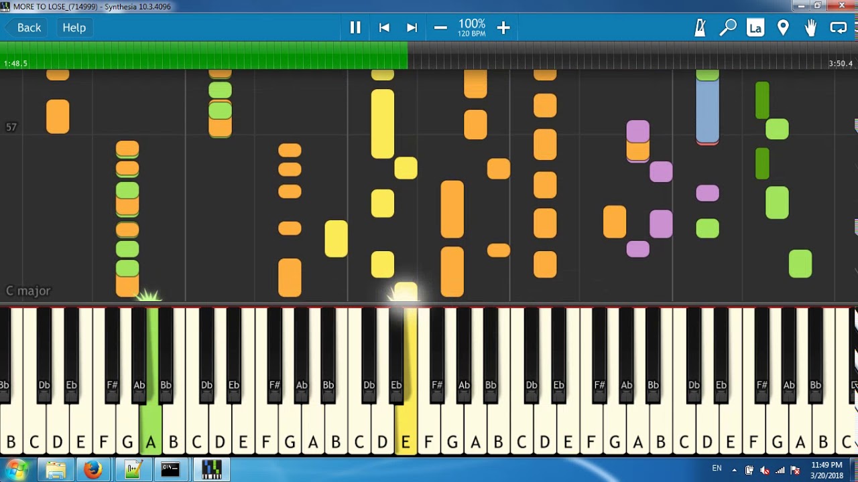Pause the song playback
858x482 pixels.
[355, 27]
